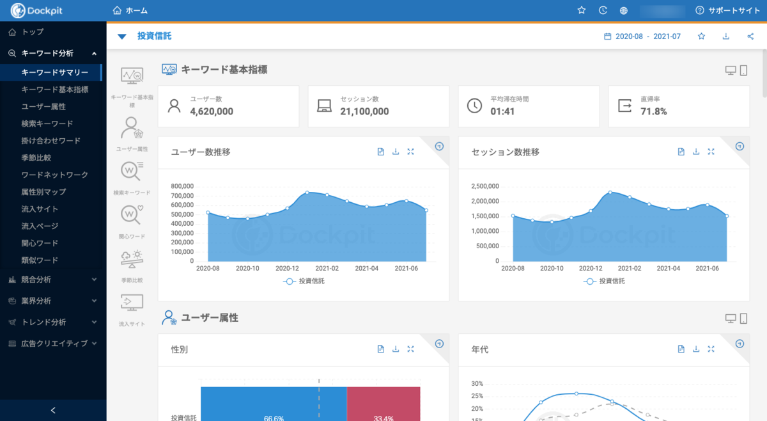This screenshot has height=421, width=767.
Task: Click the history clock icon in header
Action: tap(603, 10)
